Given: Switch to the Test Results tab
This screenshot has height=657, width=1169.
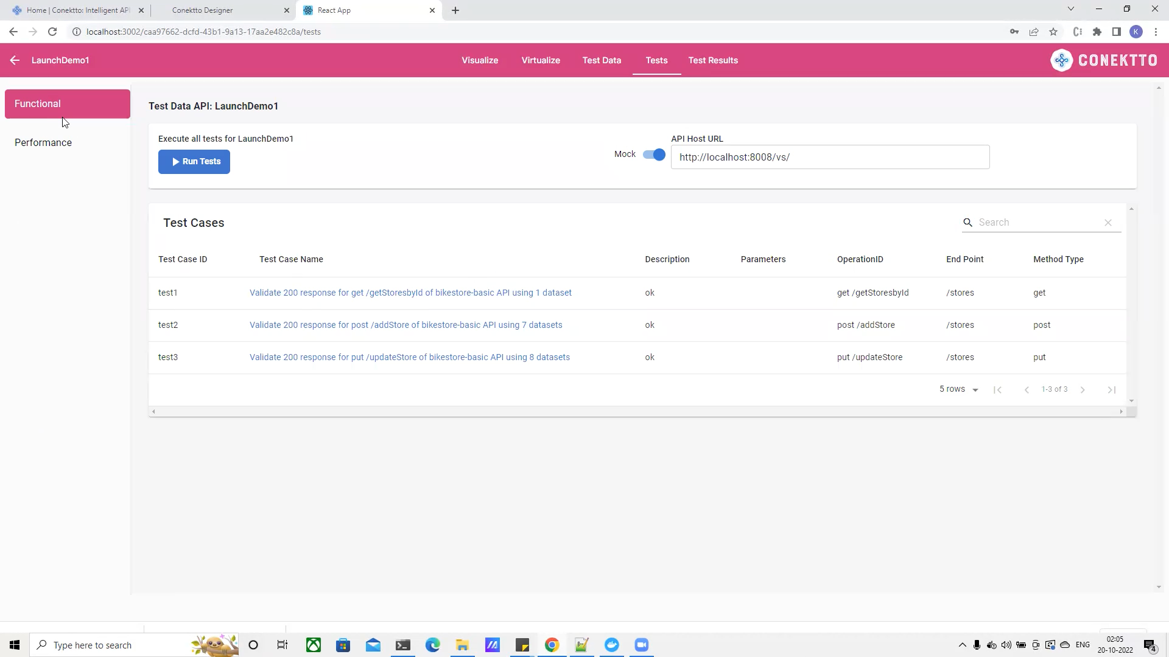Looking at the screenshot, I should 713,60.
